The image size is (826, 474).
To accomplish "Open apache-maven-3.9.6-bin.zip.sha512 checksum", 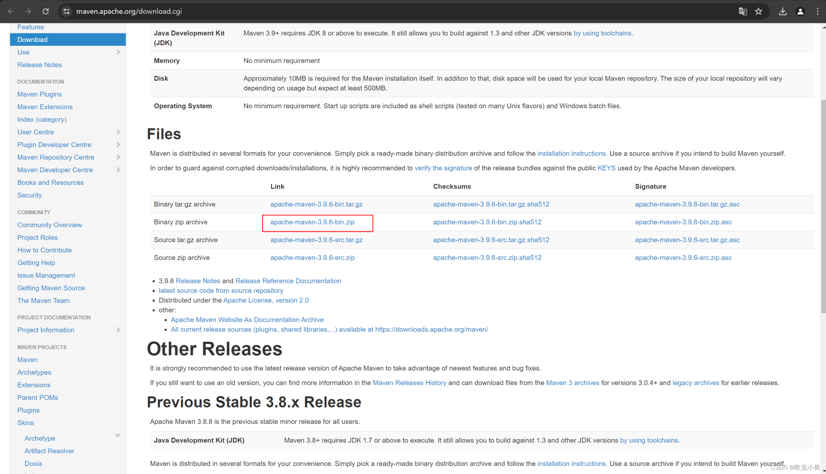I will (x=487, y=222).
